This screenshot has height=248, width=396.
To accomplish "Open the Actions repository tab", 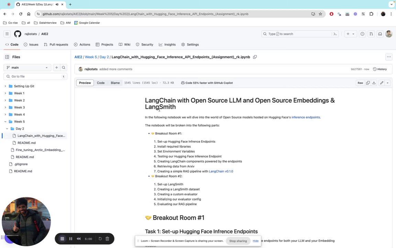I will tap(82, 44).
